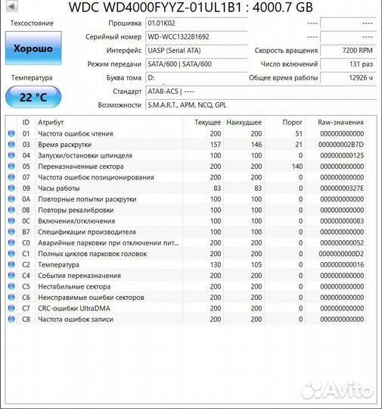Select the ATA8-ACS standard field
382x409 pixels.
click(260, 92)
